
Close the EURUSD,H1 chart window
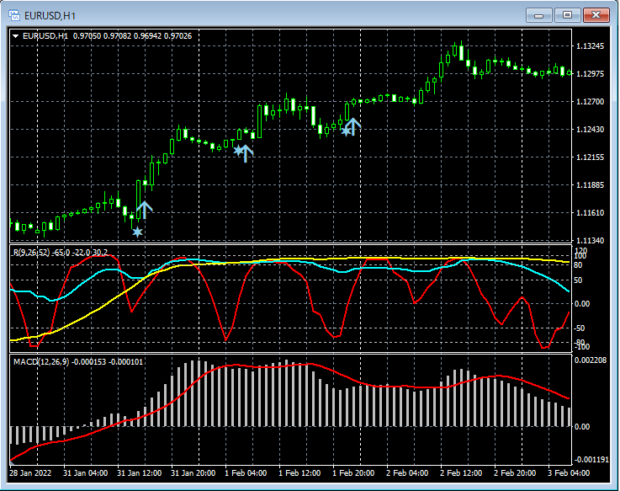(596, 14)
